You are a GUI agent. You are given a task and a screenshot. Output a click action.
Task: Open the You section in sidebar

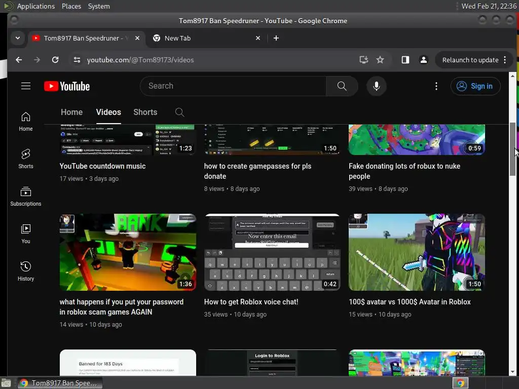[x=26, y=234]
